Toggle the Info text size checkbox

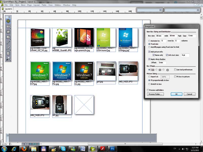coord(167,55)
